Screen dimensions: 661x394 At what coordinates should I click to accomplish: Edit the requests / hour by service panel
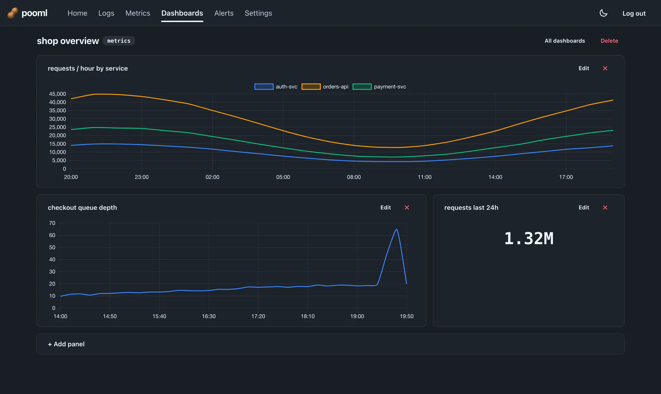(x=584, y=69)
